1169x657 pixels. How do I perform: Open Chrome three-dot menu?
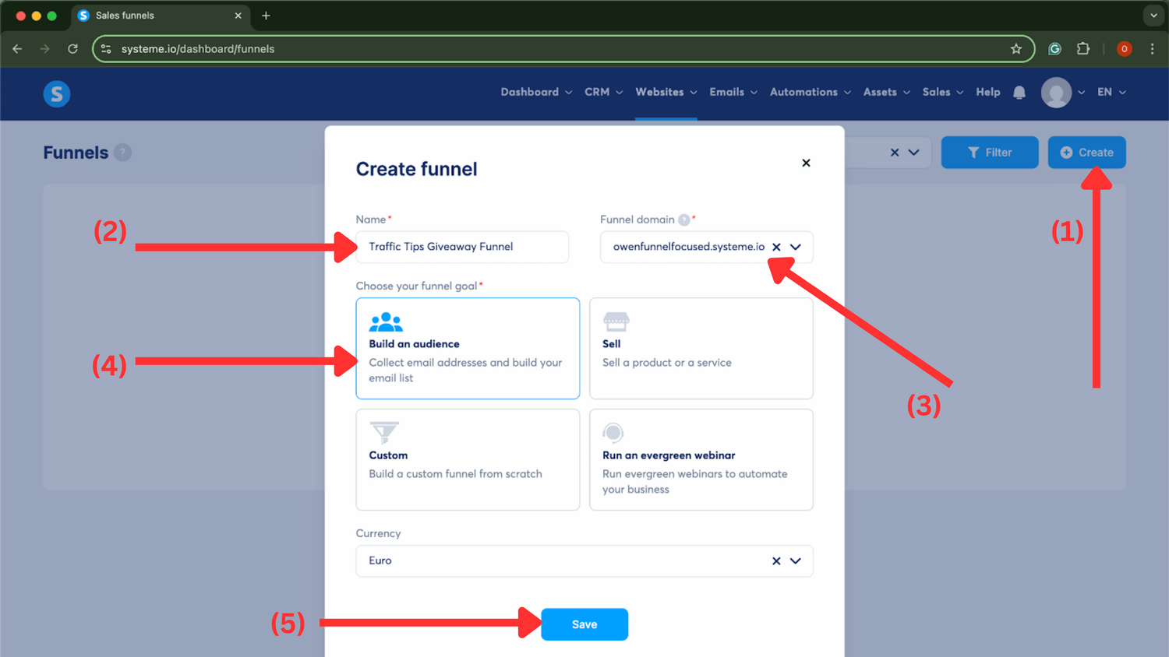(x=1152, y=48)
